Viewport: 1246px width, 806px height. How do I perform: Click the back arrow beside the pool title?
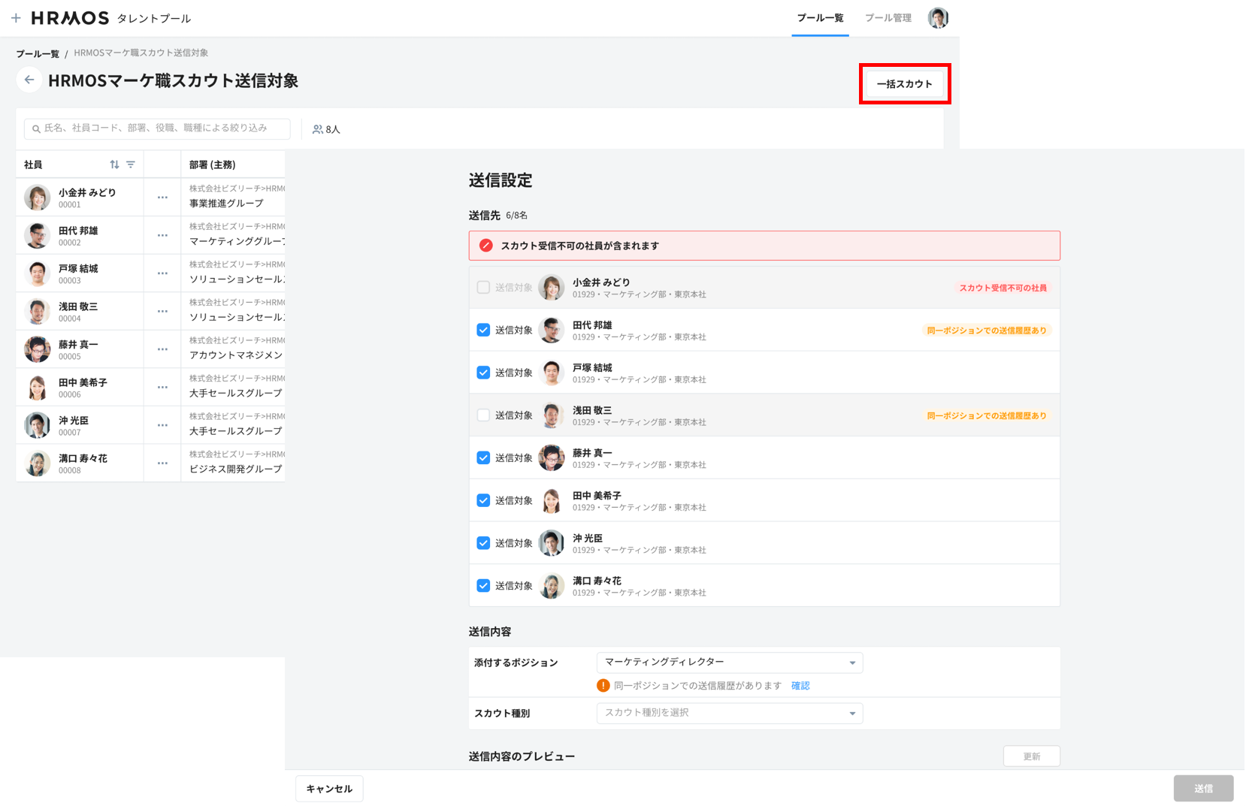29,80
